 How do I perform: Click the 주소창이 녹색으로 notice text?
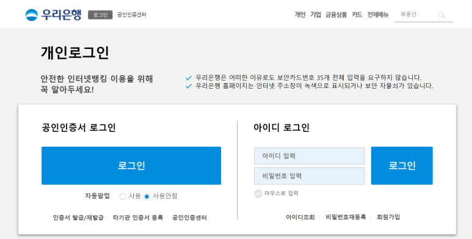(314, 86)
